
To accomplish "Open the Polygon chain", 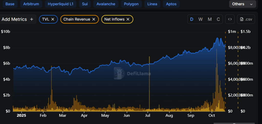I will (x=131, y=4).
